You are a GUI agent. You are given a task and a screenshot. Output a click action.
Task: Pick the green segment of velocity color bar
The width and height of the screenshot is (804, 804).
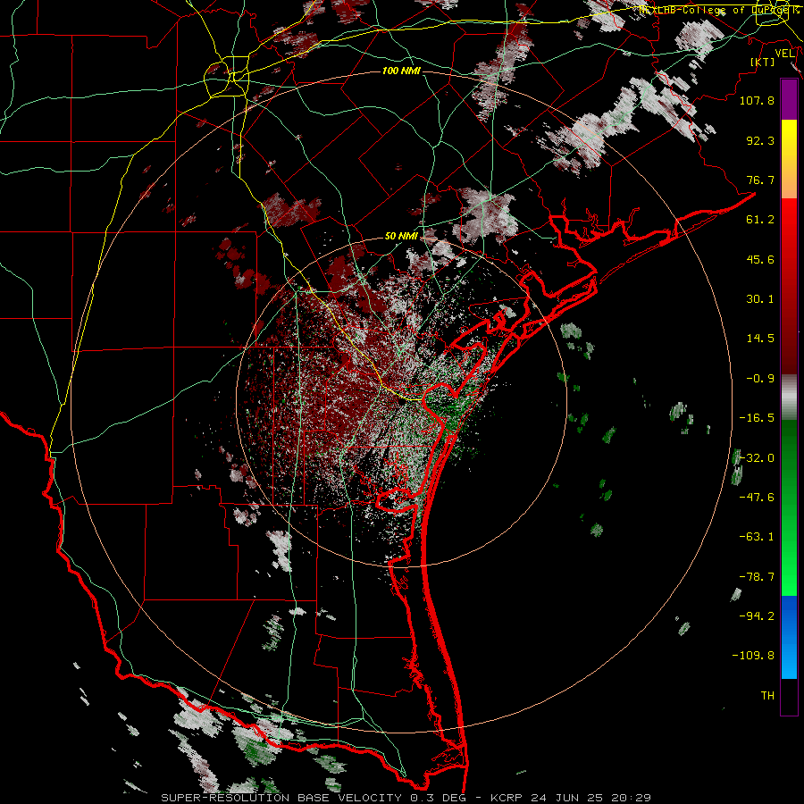tap(789, 507)
